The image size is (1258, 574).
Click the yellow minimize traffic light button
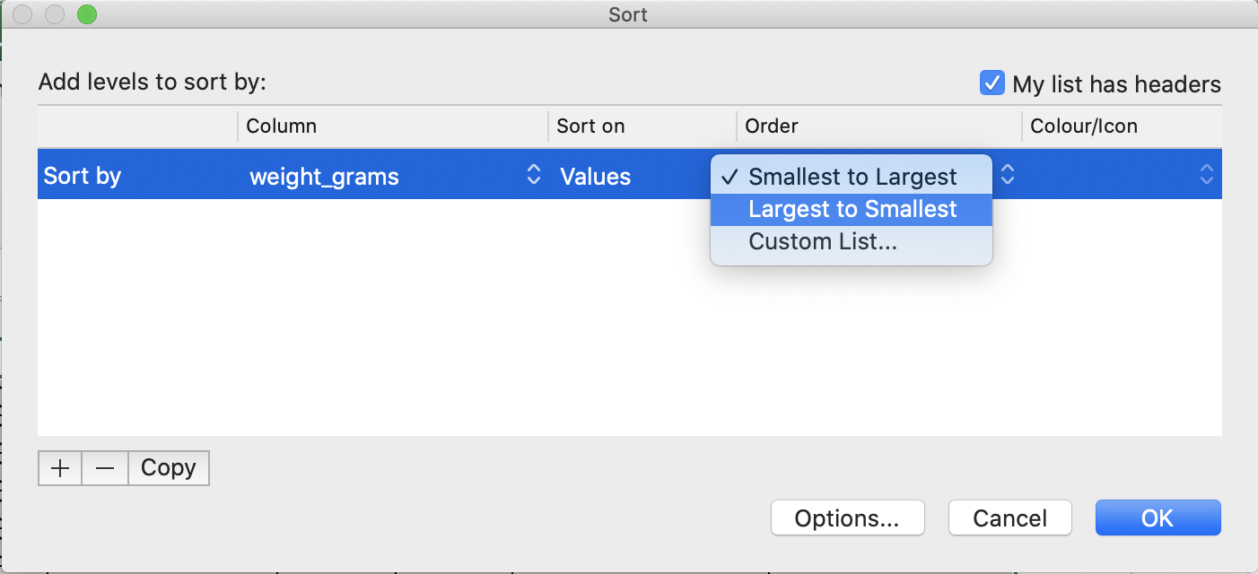(x=54, y=14)
